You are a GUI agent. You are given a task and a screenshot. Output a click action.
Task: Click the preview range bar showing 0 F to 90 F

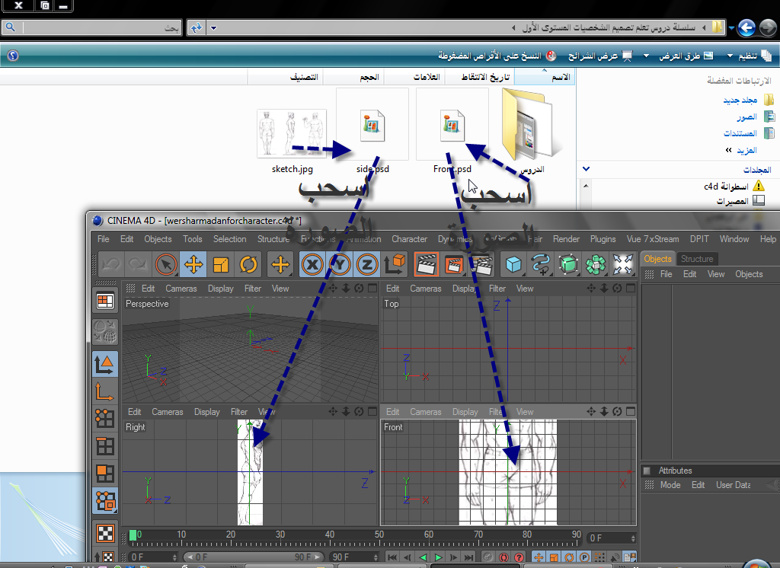(253, 557)
